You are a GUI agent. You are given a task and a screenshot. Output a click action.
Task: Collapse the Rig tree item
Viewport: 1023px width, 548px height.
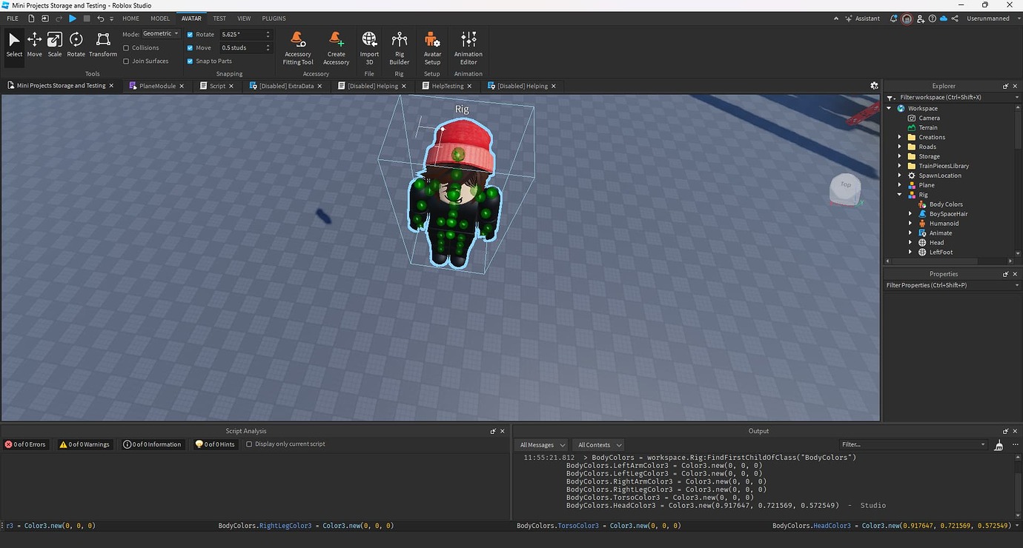coord(900,195)
